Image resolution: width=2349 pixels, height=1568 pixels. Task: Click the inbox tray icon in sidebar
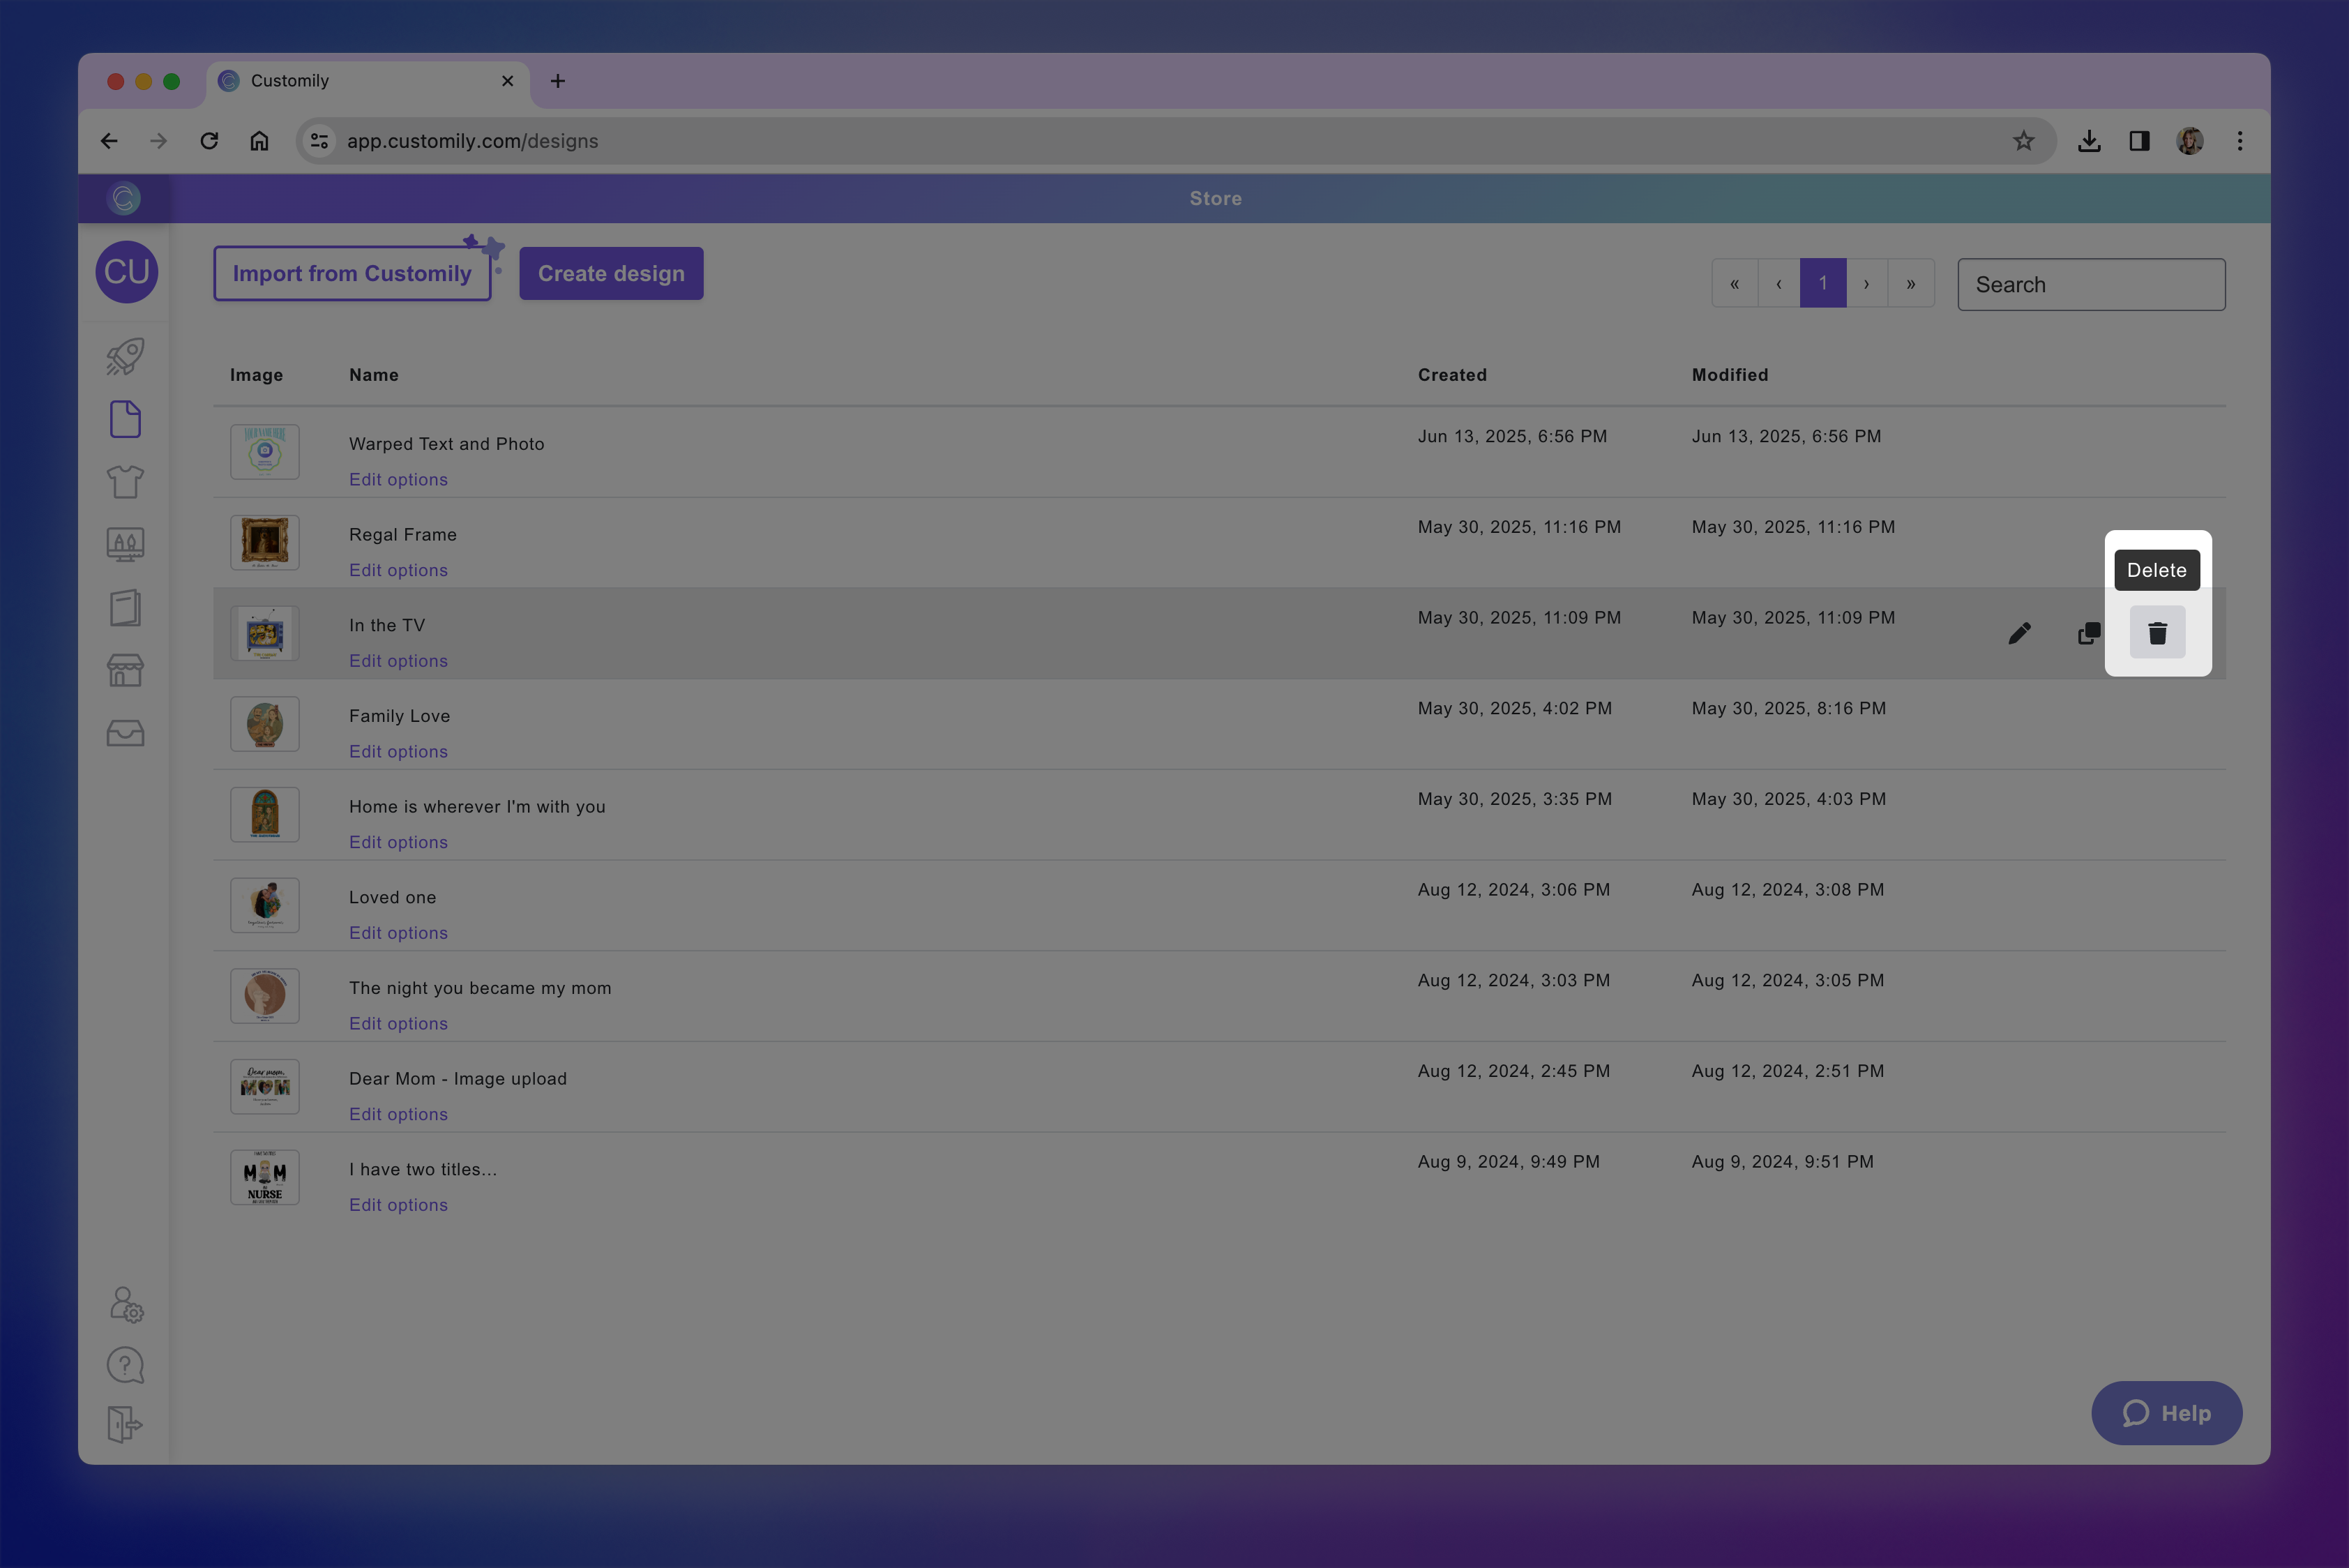click(x=125, y=733)
